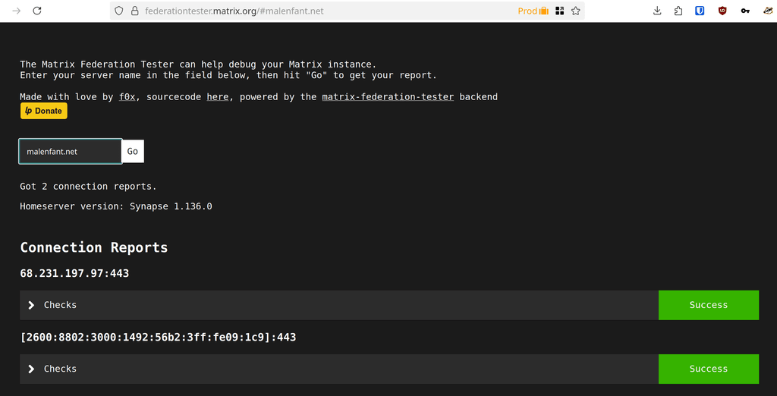Open the key password extension
Screen dimensions: 777x396
click(745, 11)
